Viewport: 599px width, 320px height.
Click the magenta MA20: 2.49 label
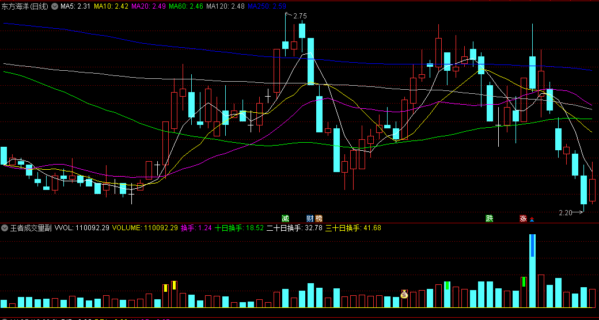149,6
